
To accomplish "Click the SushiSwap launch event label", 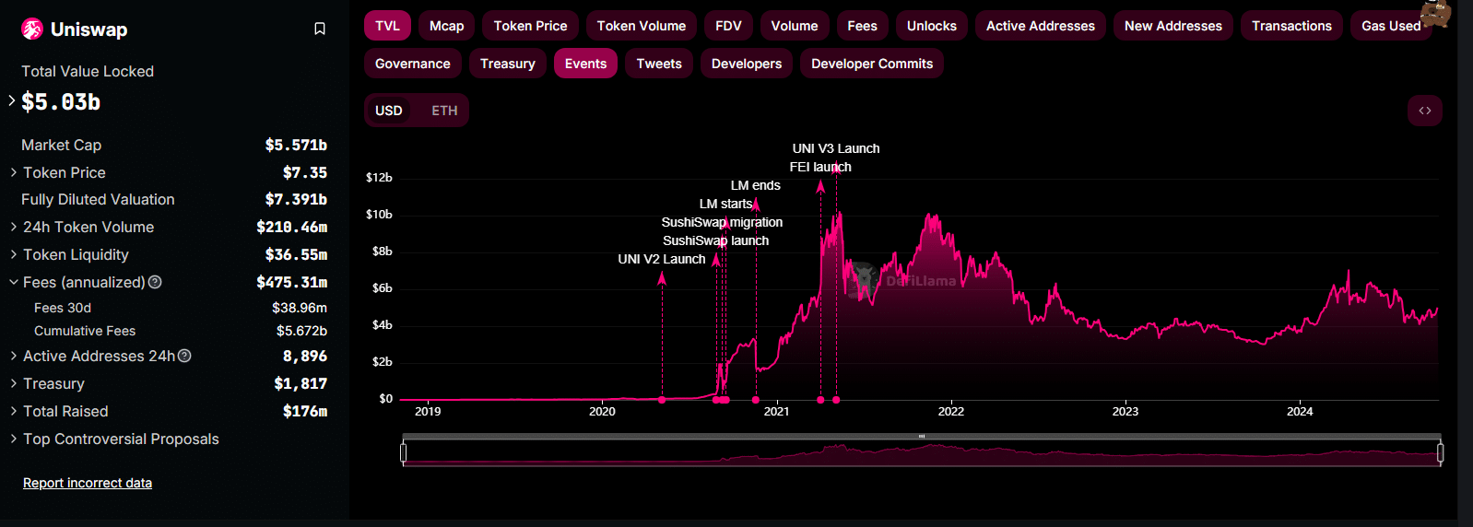I will click(715, 240).
